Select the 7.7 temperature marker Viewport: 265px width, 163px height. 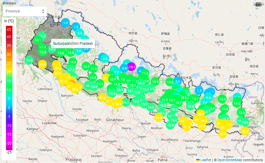pos(116,72)
